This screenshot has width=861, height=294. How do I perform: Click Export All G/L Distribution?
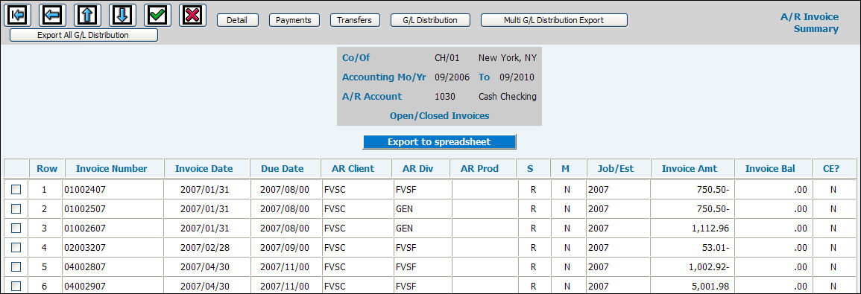coord(84,35)
